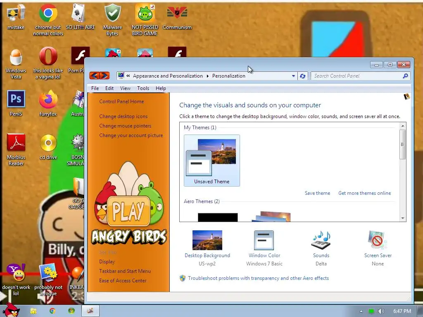Click the clock showing 6:47 PM
The image size is (423, 317).
click(402, 311)
